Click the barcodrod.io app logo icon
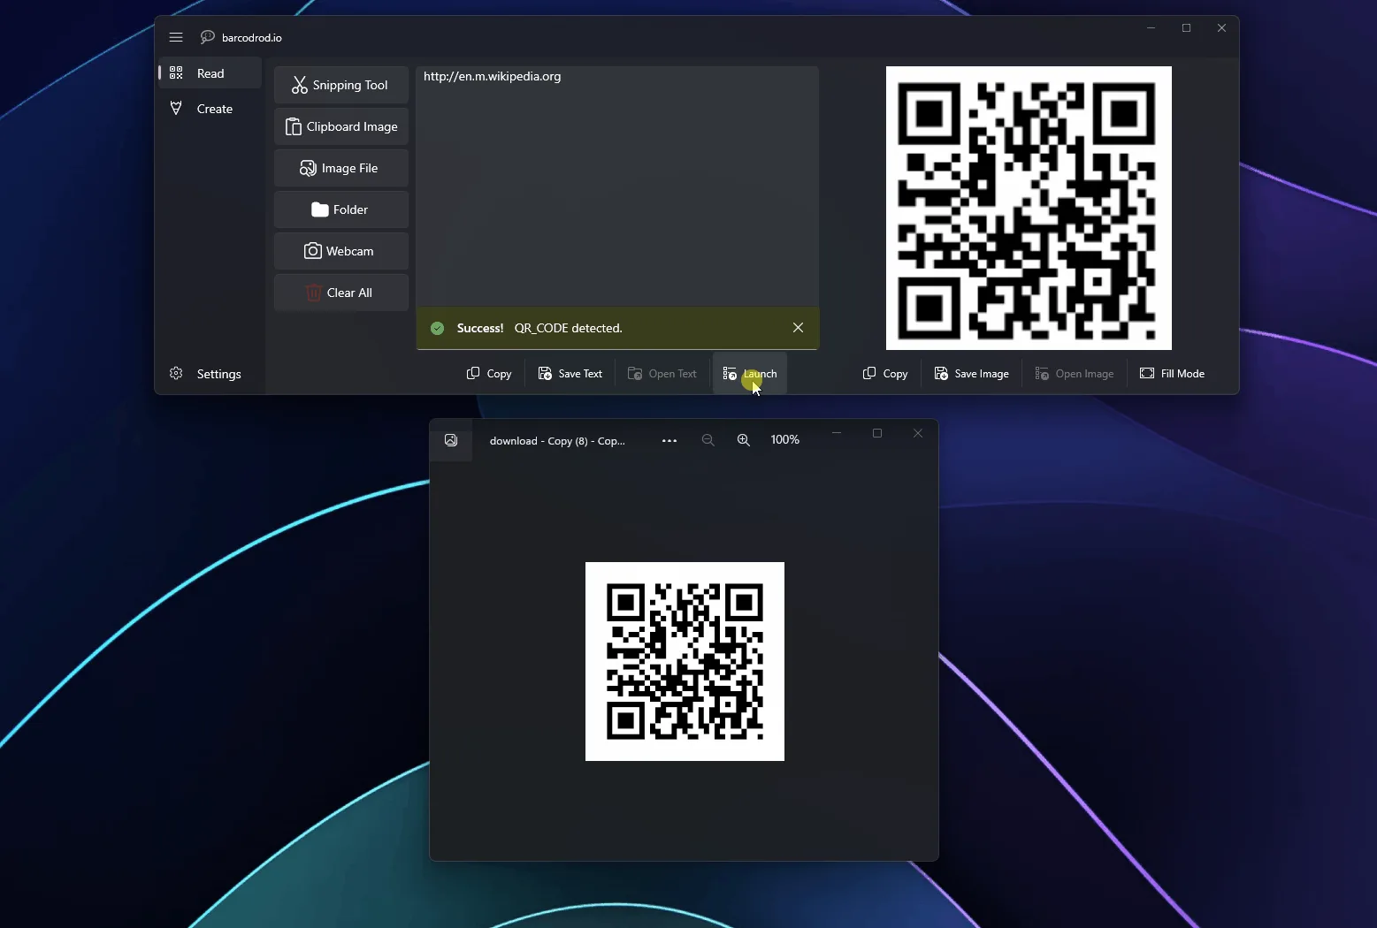The image size is (1377, 928). point(208,37)
